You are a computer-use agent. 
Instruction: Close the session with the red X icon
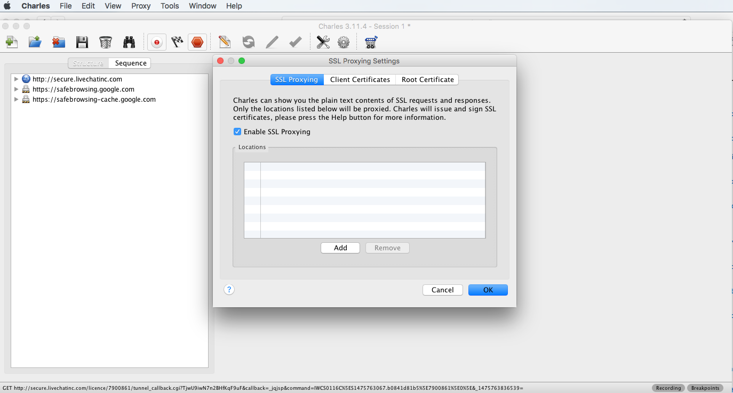tap(59, 42)
